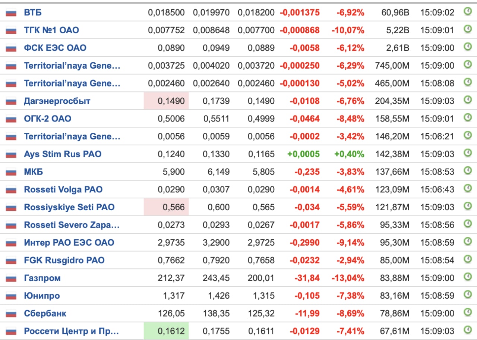Click the clock icon in ОГК-2 ОАО row
Image resolution: width=477 pixels, height=340 pixels.
(x=467, y=117)
